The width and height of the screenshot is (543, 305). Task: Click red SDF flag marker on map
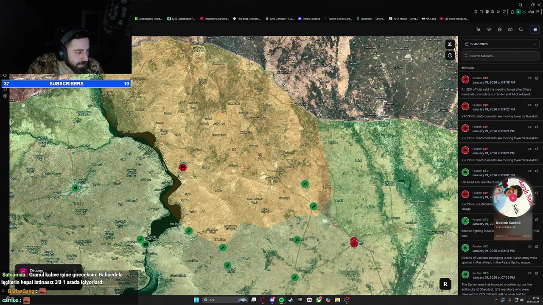click(x=183, y=167)
